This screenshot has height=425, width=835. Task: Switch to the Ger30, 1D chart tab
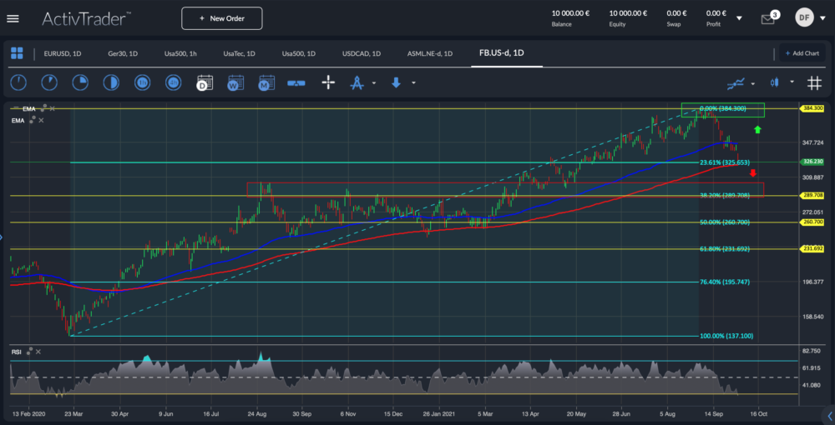[x=123, y=53]
